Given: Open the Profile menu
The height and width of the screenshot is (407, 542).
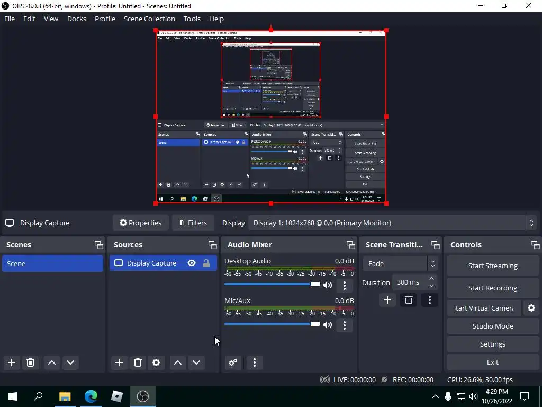Looking at the screenshot, I should (x=105, y=19).
